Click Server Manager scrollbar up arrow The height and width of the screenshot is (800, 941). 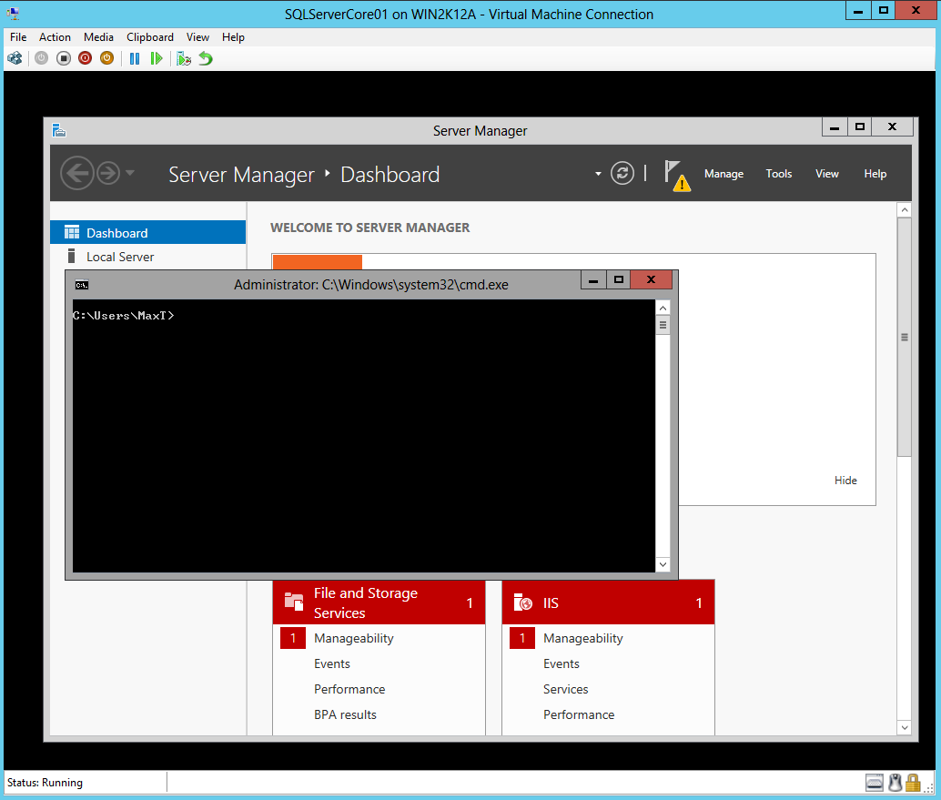(x=905, y=210)
